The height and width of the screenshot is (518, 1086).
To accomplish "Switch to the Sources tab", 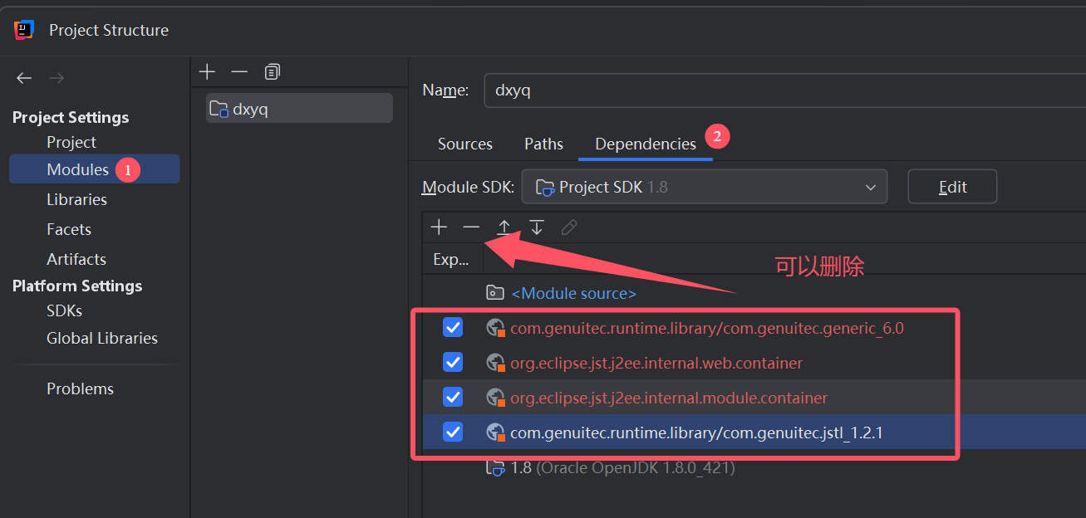I will pyautogui.click(x=464, y=144).
